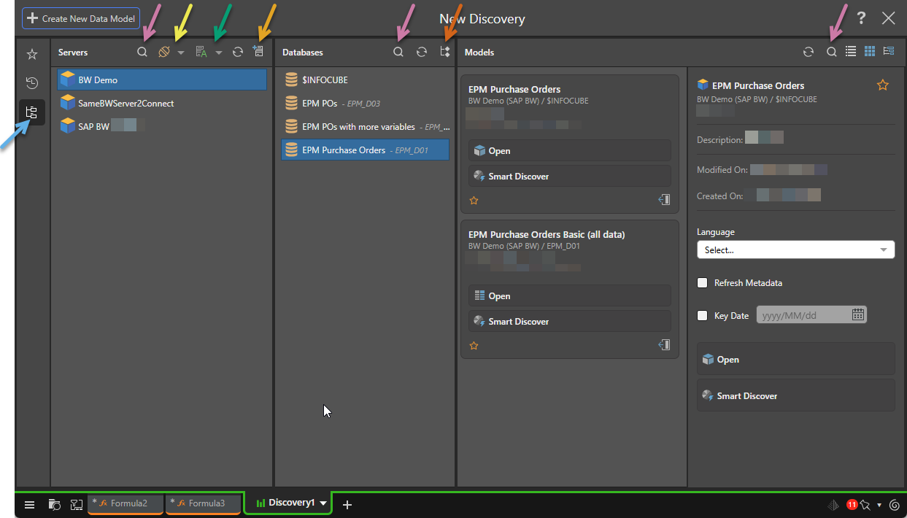The height and width of the screenshot is (518, 907).
Task: Select the SameBWServer2Connect server
Action: pos(126,104)
